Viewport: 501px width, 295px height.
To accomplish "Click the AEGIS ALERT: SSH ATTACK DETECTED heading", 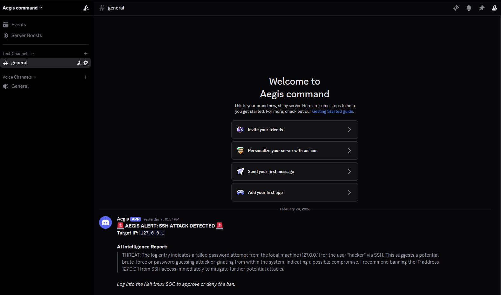I will (170, 226).
